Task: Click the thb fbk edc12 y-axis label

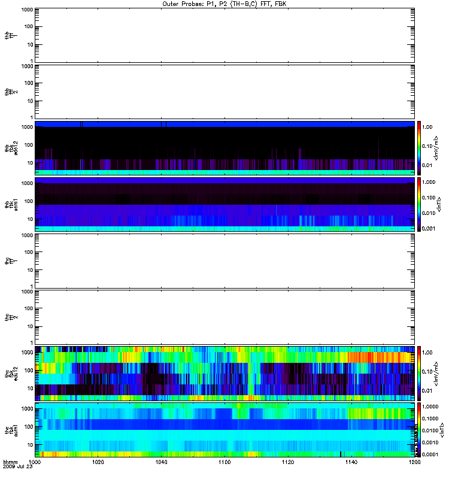Action: [x=11, y=148]
